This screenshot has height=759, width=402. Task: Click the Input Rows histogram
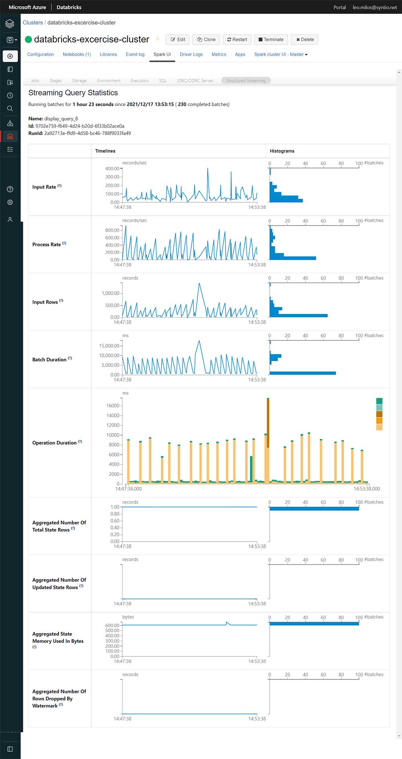[x=314, y=300]
